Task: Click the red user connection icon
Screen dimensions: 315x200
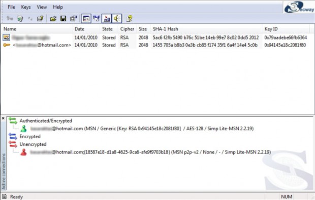Action: click(x=24, y=152)
